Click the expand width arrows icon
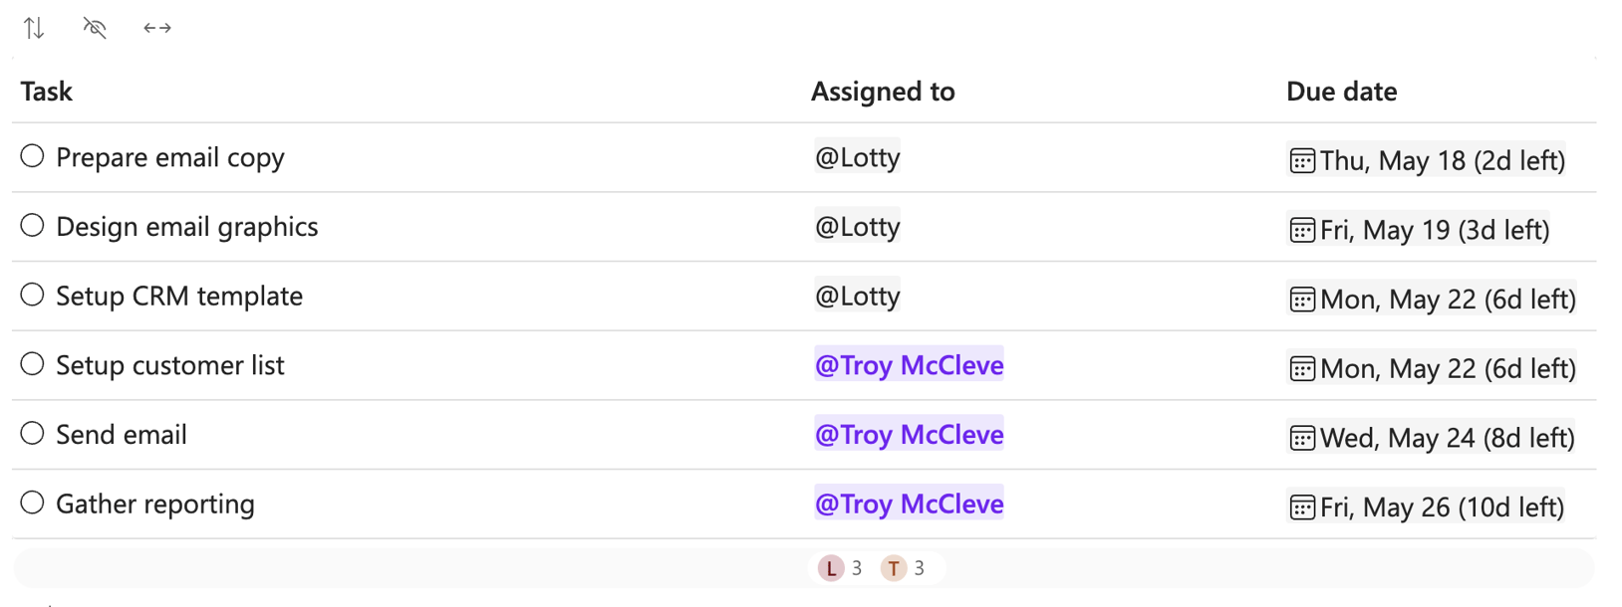Screen dimensions: 1622x607 [157, 28]
